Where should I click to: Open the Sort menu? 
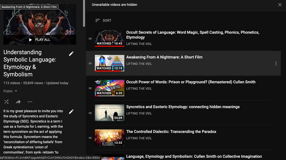[x=103, y=20]
